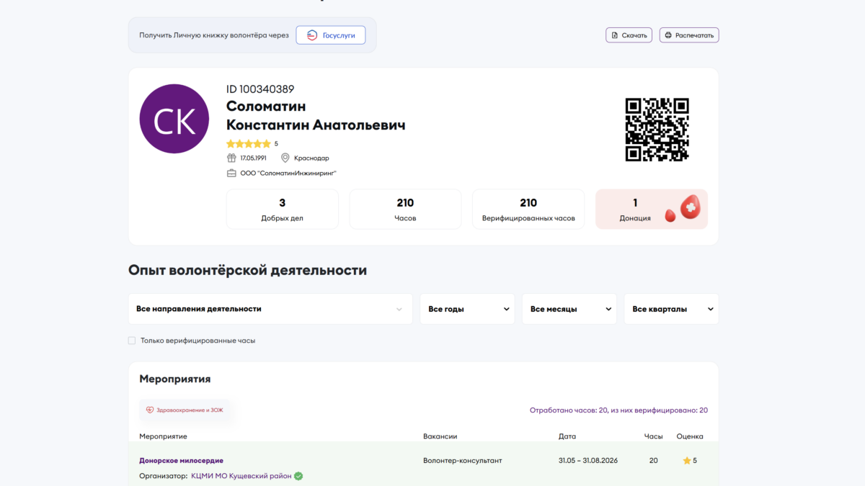This screenshot has width=865, height=486.
Task: Click the Здравоохранение и ЗОЖ tag
Action: pyautogui.click(x=186, y=410)
